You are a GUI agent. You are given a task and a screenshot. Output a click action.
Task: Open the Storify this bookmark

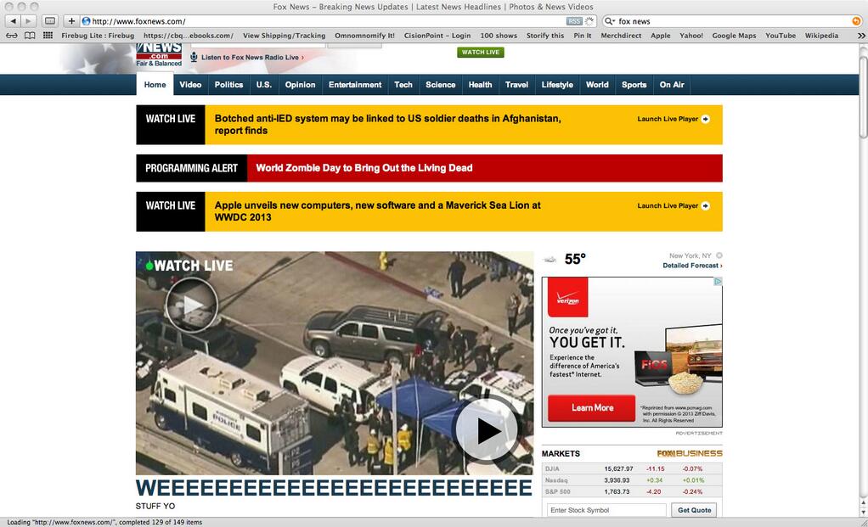pyautogui.click(x=544, y=36)
